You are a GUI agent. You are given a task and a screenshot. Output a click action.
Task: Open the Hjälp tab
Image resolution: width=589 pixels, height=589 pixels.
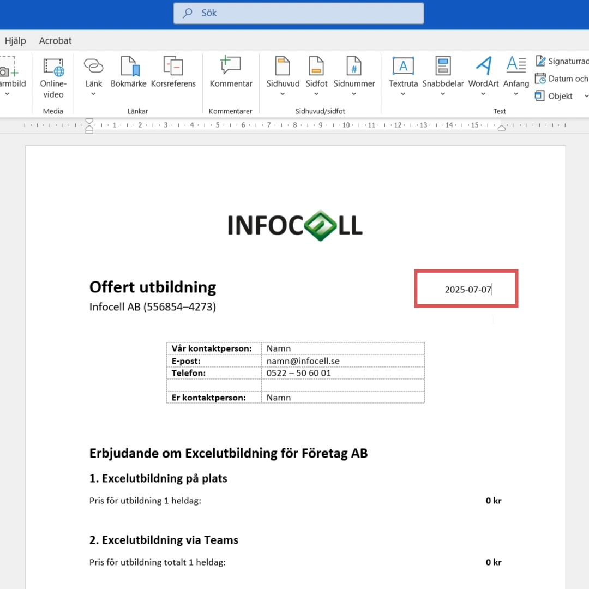15,40
